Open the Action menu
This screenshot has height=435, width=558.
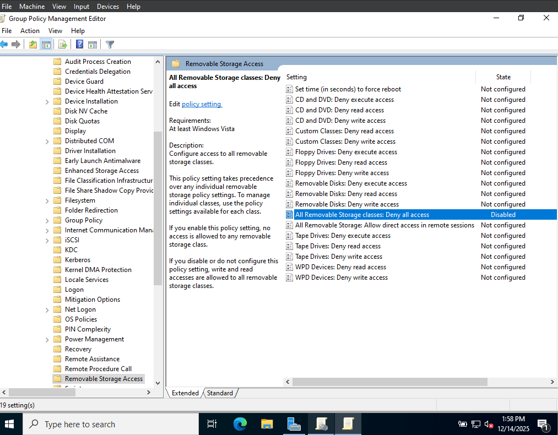[x=30, y=31]
